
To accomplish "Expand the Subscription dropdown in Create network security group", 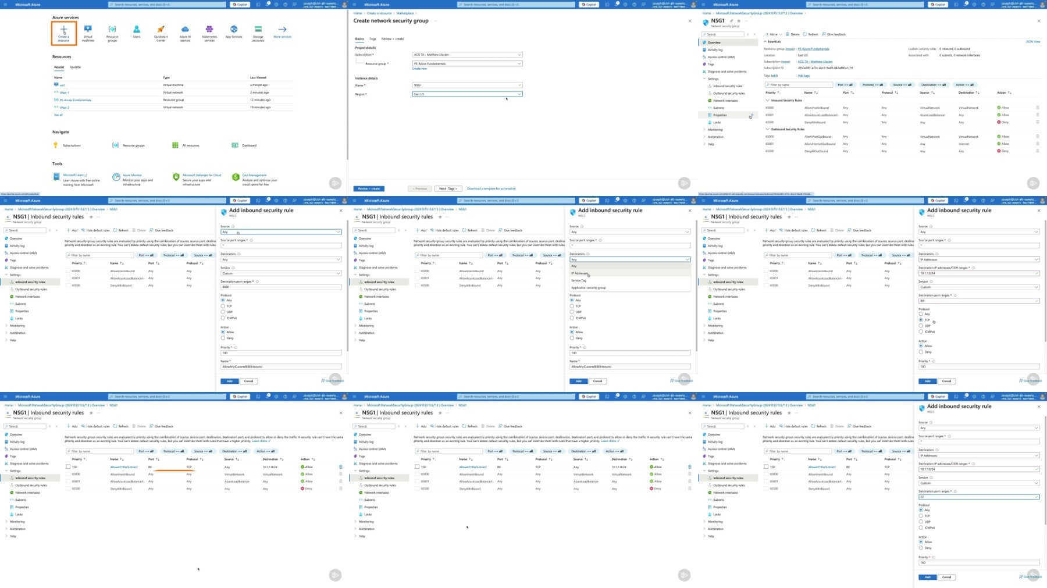I will tap(467, 55).
